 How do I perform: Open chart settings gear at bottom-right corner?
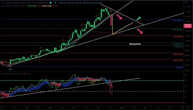(188, 108)
